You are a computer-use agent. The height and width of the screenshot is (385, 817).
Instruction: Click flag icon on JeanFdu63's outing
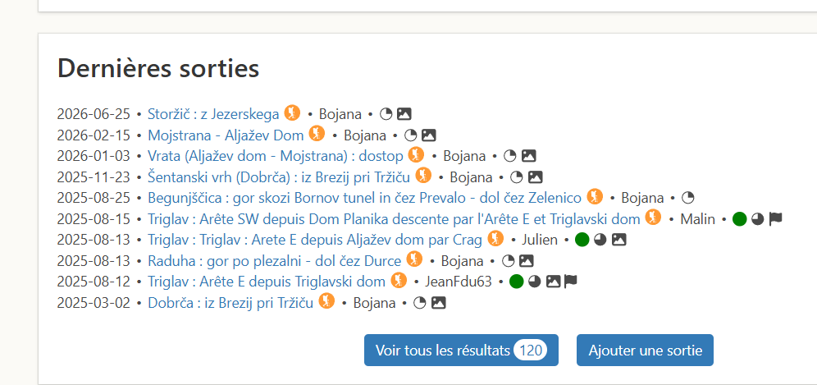click(571, 282)
